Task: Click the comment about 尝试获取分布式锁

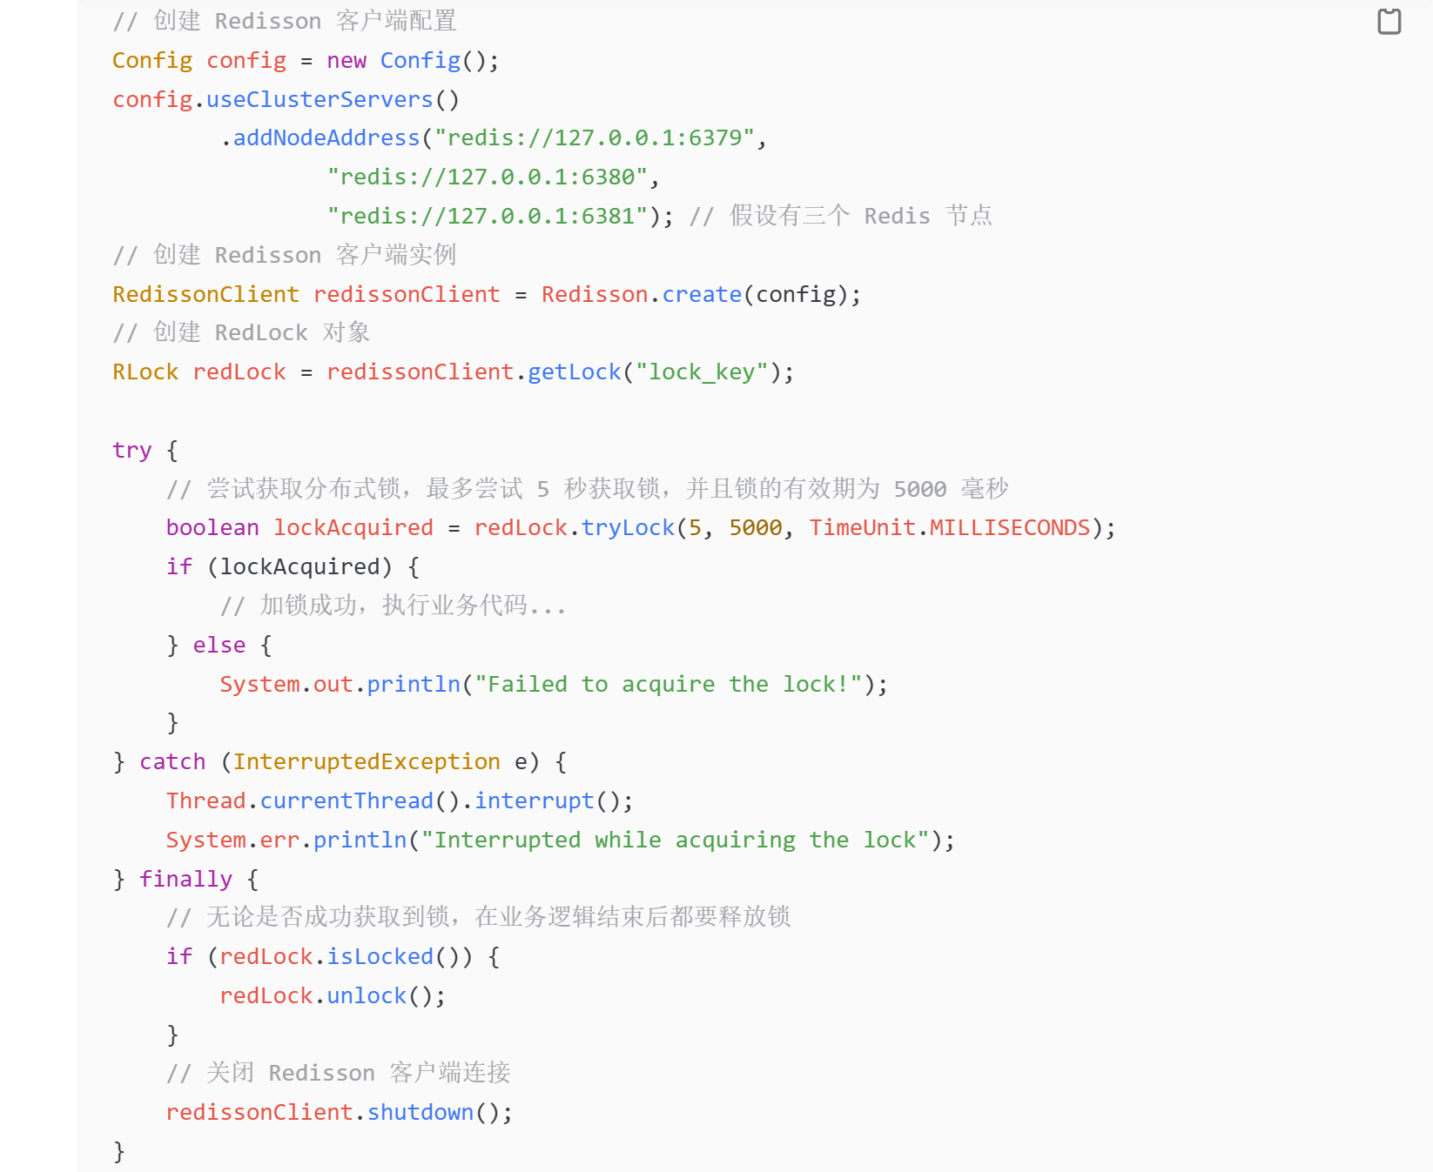Action: click(x=588, y=489)
